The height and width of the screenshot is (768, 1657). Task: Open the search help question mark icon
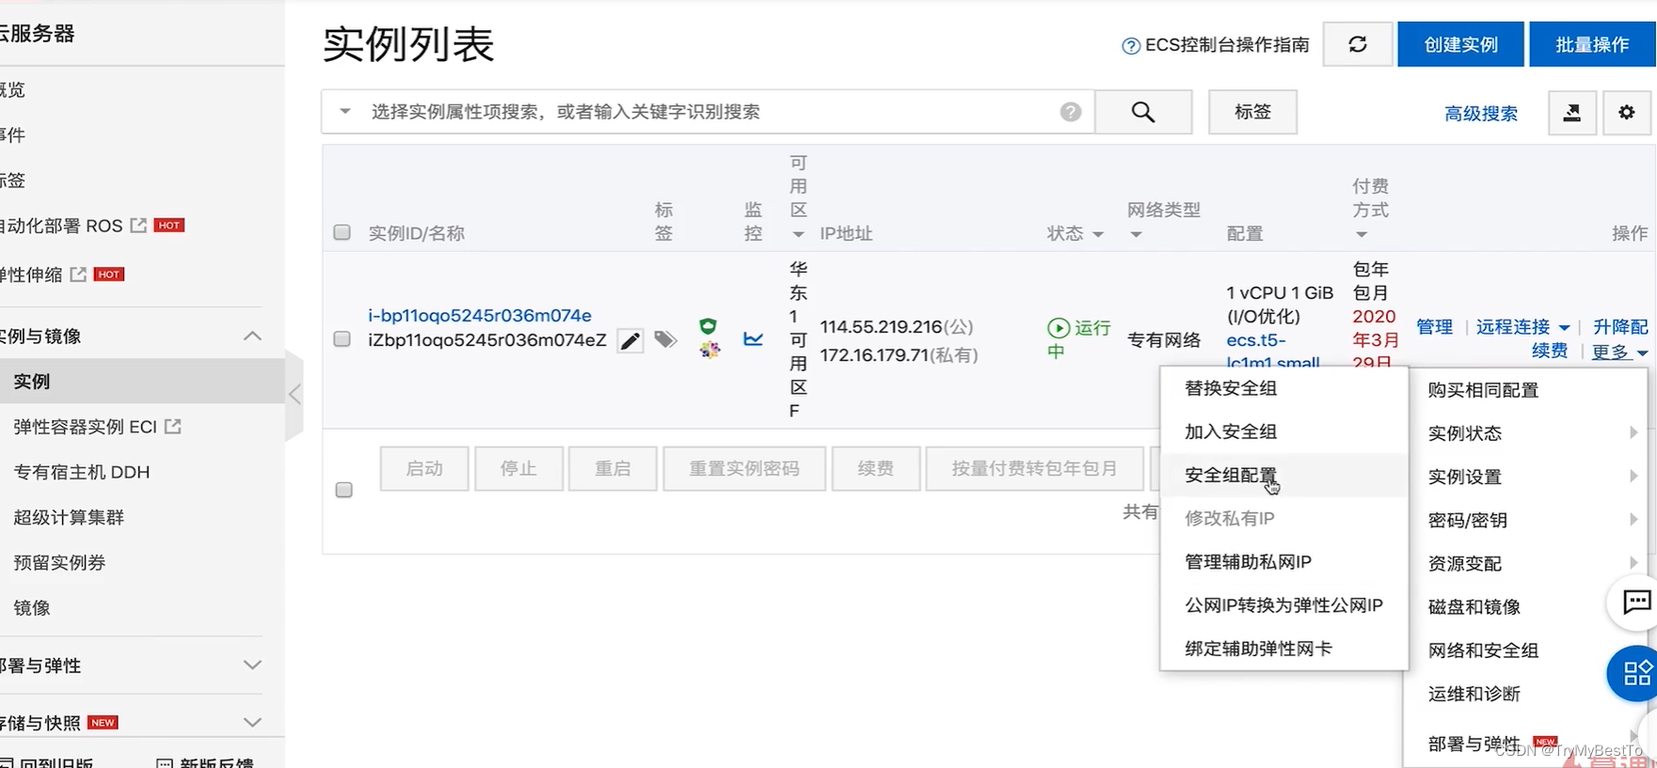point(1071,112)
